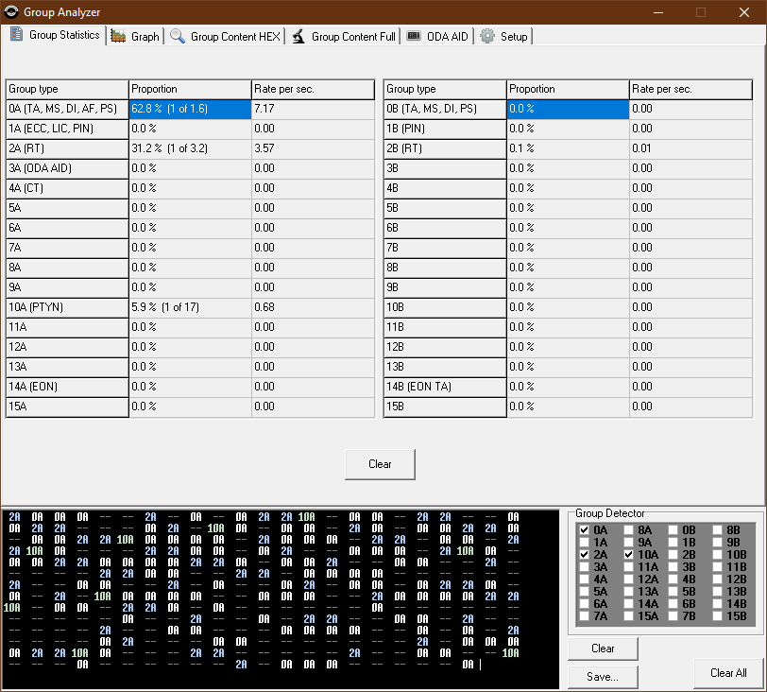
Task: Click the Group Content Full microscope icon
Action: pos(298,36)
